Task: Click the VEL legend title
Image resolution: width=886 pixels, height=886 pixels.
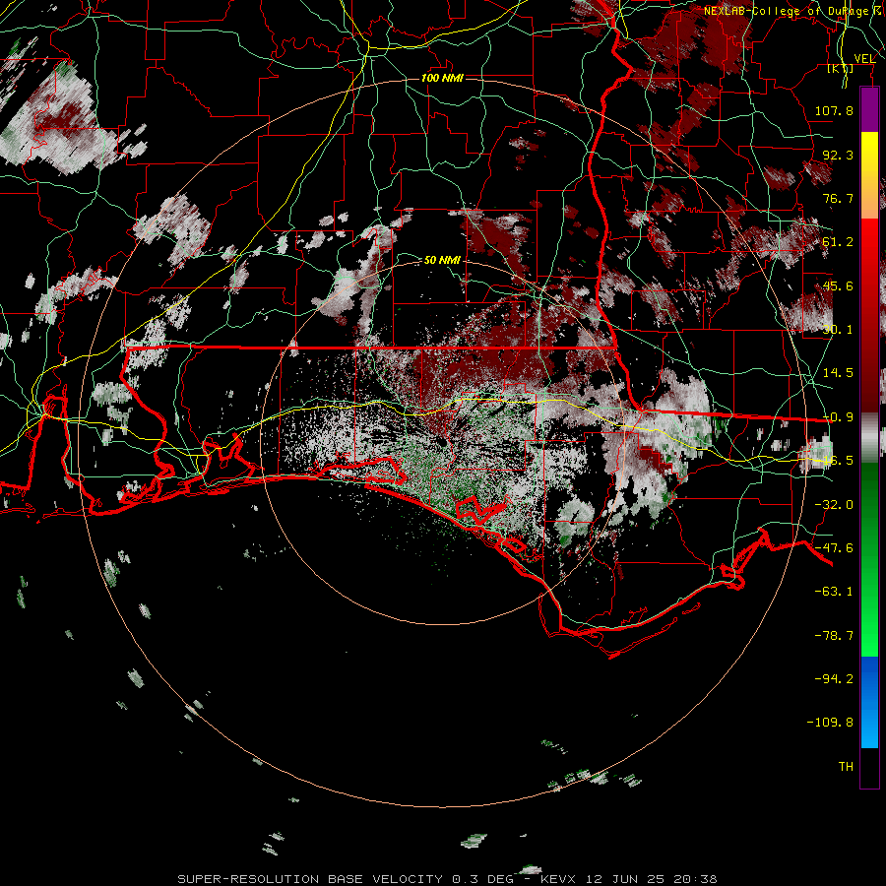Action: [864, 59]
